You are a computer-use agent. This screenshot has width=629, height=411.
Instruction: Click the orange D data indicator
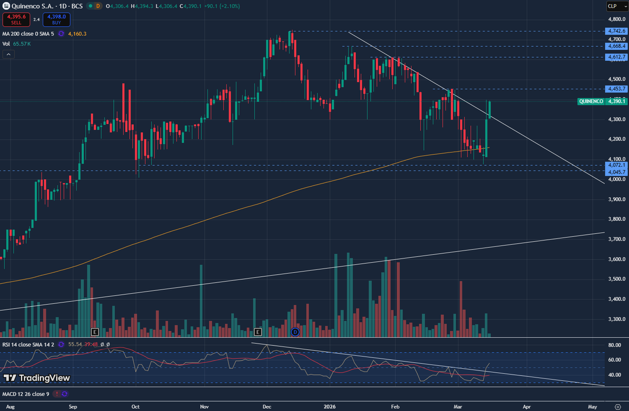tap(97, 6)
